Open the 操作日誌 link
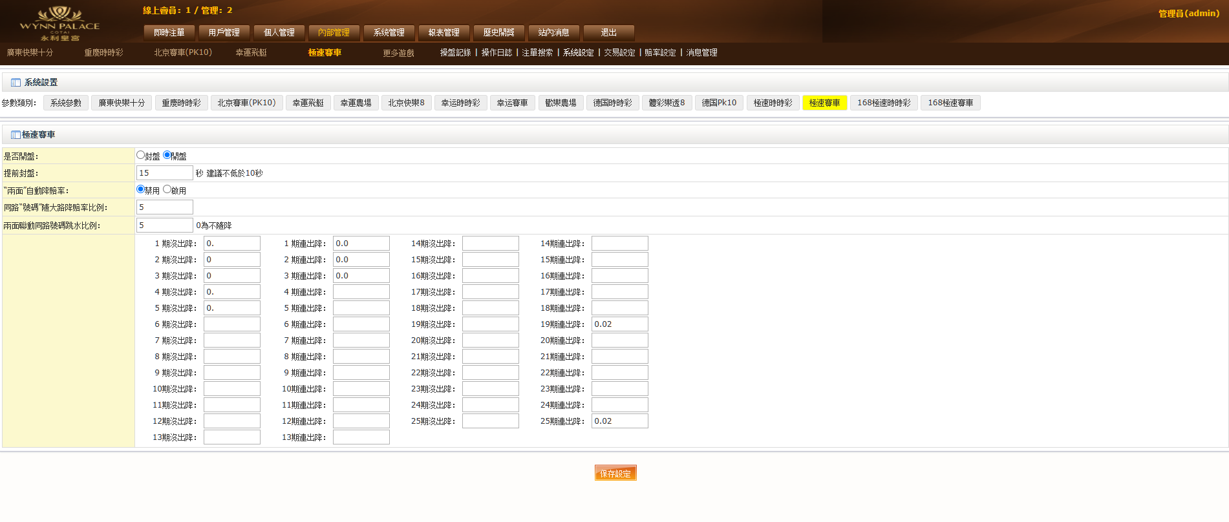Screen dimensions: 1229x522 coord(497,53)
